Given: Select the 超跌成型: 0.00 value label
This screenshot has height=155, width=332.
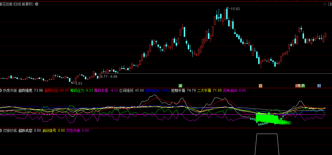Looking at the screenshot, I should (30, 131).
